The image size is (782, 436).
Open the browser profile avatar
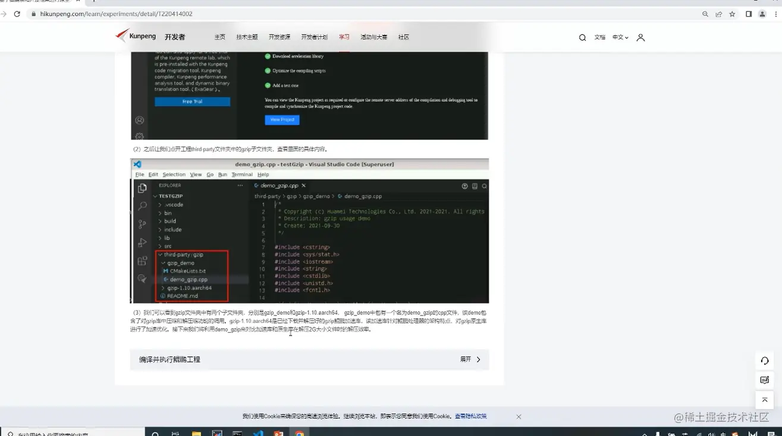point(762,14)
